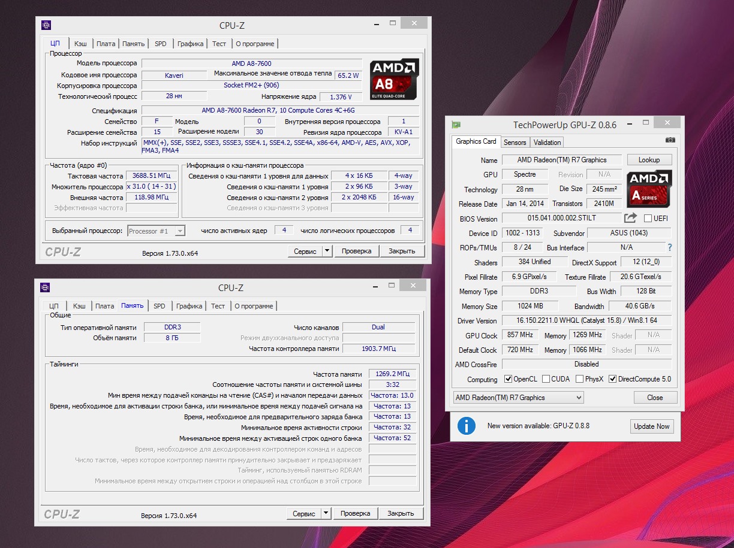The image size is (734, 548).
Task: Click Проверка button in top CPU-Z
Action: click(x=357, y=251)
